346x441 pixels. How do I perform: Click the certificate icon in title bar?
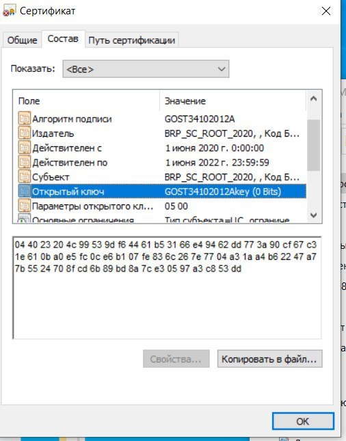(x=9, y=11)
